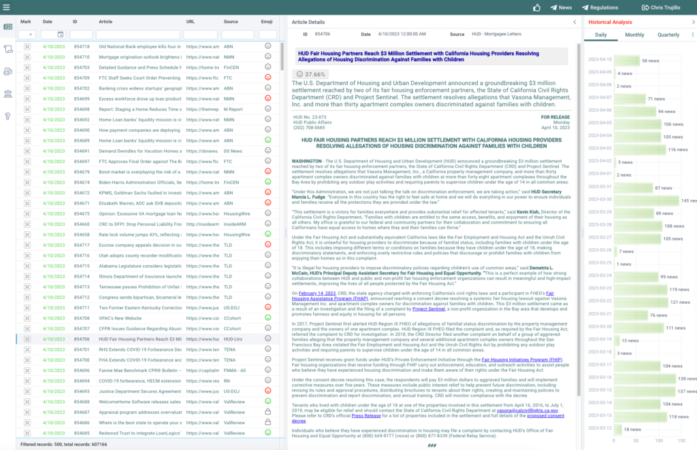The width and height of the screenshot is (697, 450).
Task: Click the green emoji for Rate lock volume row
Action: click(268, 234)
